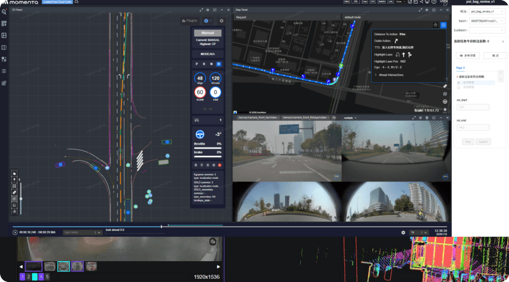Select the ruler measure tool in 3D toolbar

(x=14, y=192)
